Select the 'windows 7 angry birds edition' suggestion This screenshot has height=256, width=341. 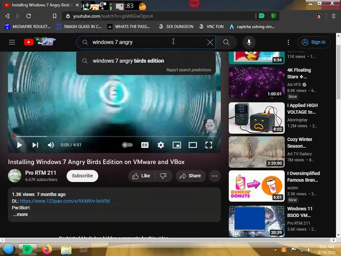point(146,61)
